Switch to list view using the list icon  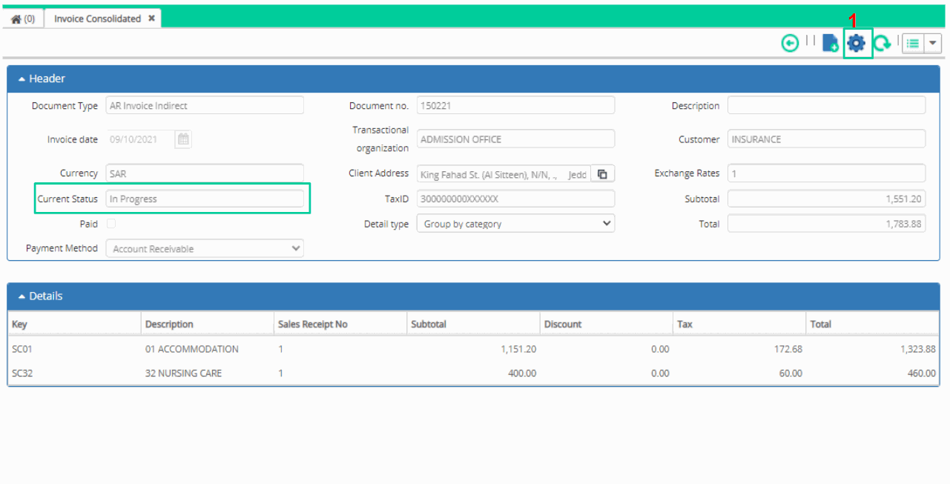point(912,43)
